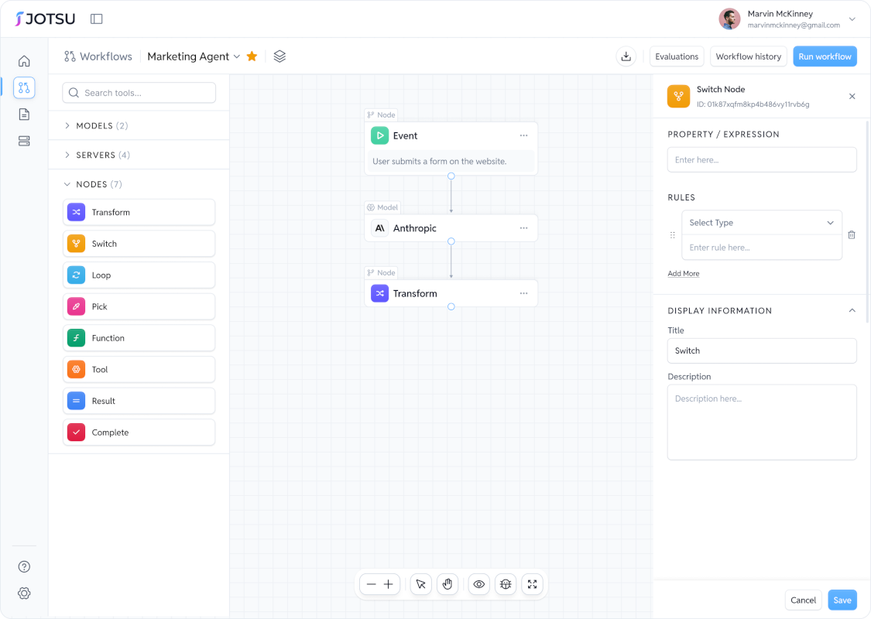The image size is (871, 619).
Task: Choose the Tool node icon
Action: (76, 369)
